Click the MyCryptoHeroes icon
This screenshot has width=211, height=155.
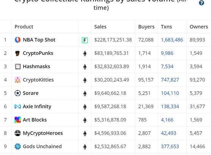pyautogui.click(x=18, y=133)
